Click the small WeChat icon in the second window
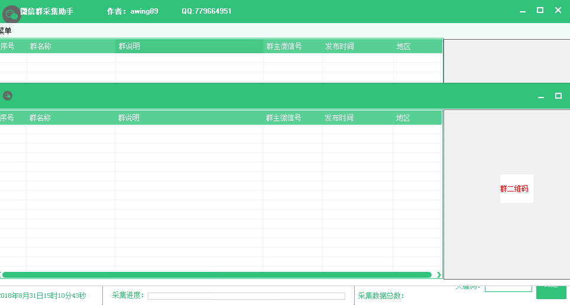570x305 pixels. coord(7,96)
